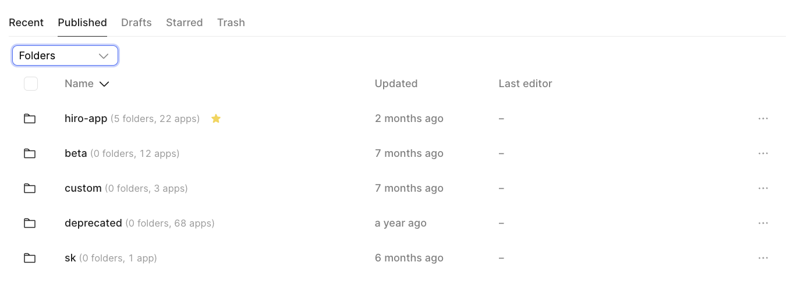Screen dimensions: 790x305
Task: Unstar the hiro-app folder star icon
Action: (216, 119)
